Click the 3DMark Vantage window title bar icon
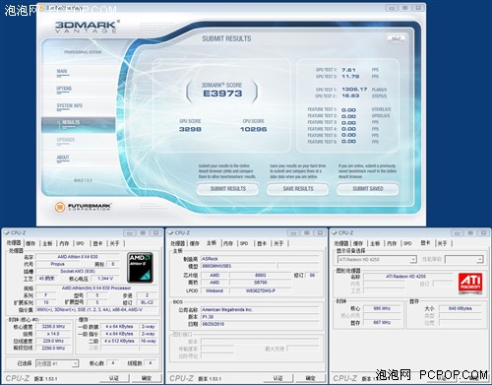Viewport: 492px width, 385px height. (x=42, y=7)
